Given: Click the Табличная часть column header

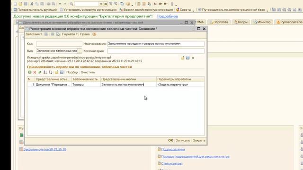Looking at the screenshot, I should [86, 79].
